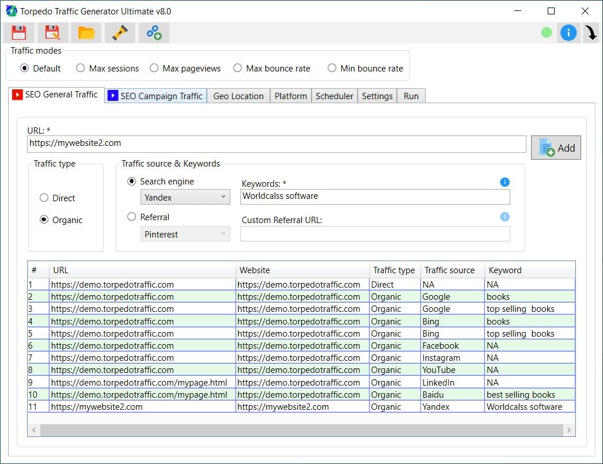Click 'top selling books' keyword in row 3
The height and width of the screenshot is (464, 603).
point(530,309)
